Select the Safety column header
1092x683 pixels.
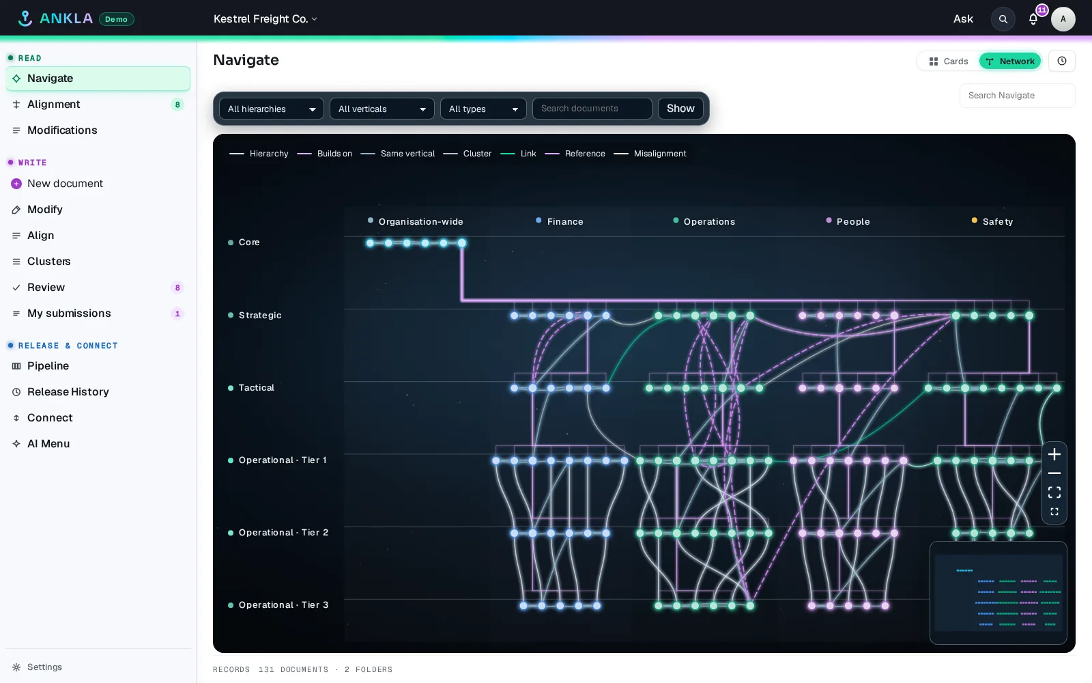(x=992, y=222)
